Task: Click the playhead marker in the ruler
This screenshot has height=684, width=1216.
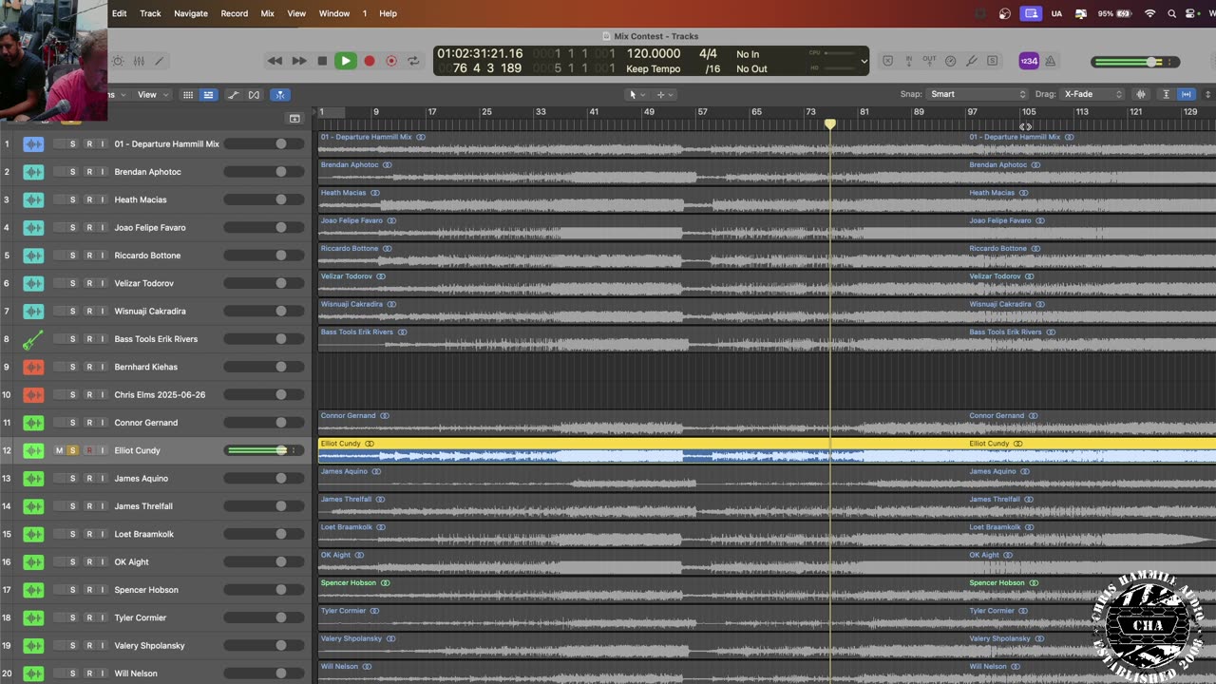Action: 830,124
